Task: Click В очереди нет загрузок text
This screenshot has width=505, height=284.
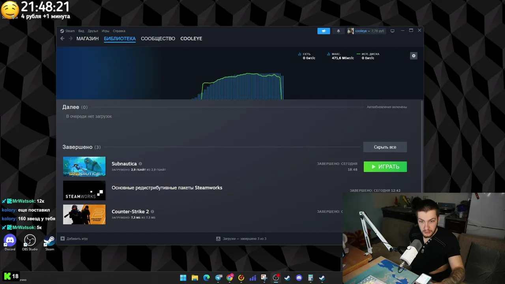Action: point(89,116)
